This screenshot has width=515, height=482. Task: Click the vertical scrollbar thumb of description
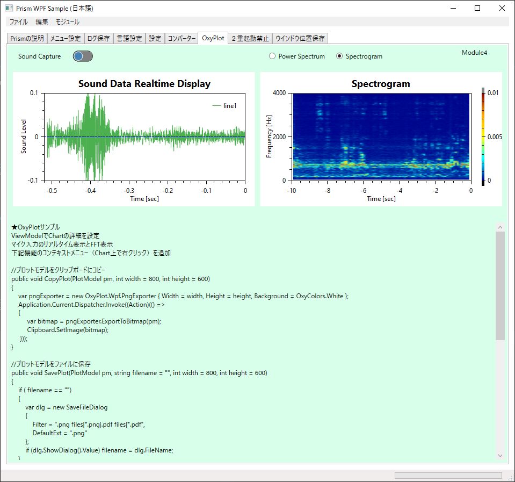pyautogui.click(x=500, y=285)
